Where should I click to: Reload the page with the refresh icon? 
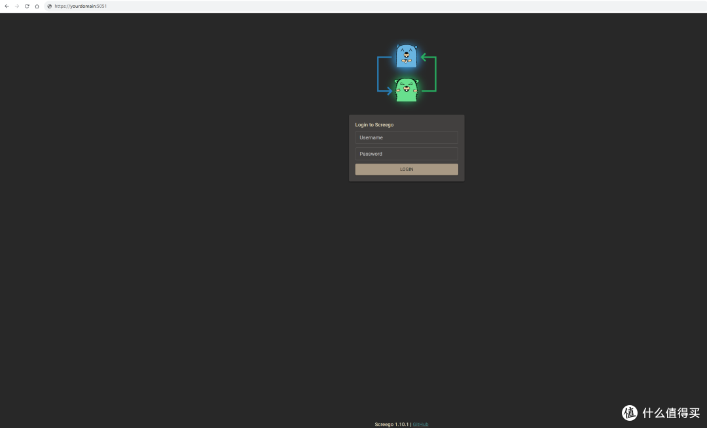coord(27,7)
